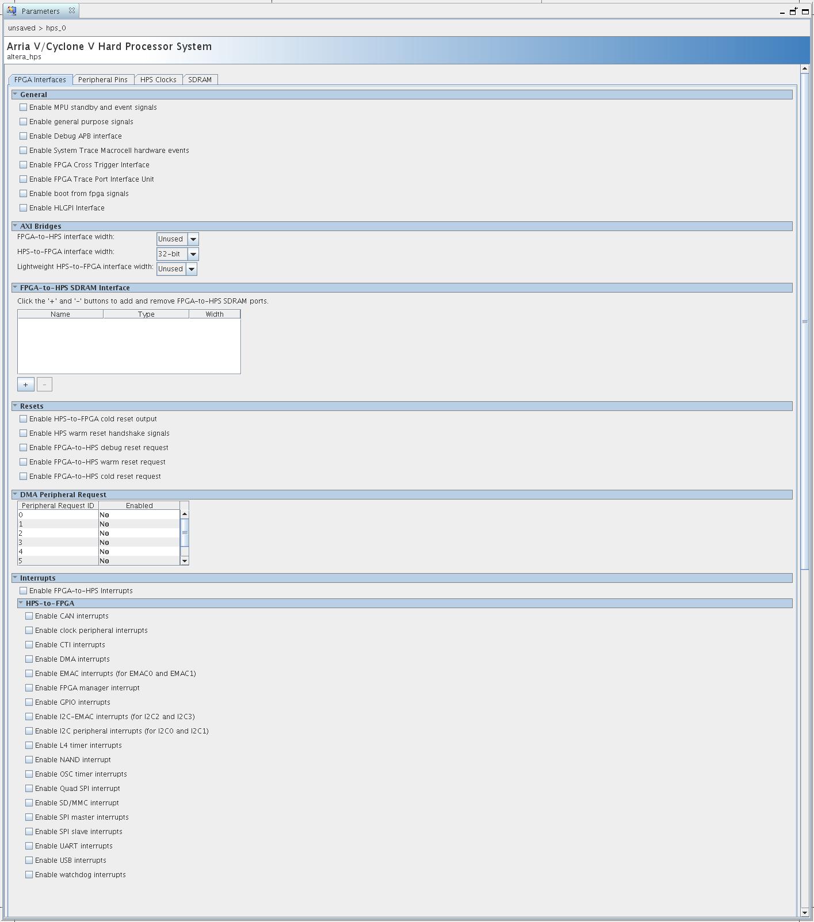Tick Enable CAN interrupts

pyautogui.click(x=29, y=616)
